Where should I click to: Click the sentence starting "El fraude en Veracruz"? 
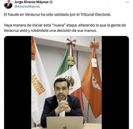click(x=57, y=14)
